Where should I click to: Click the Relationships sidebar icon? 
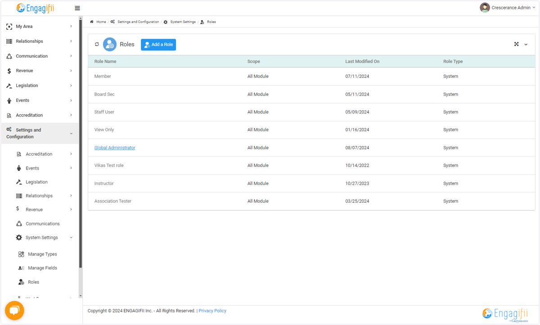[x=9, y=41]
